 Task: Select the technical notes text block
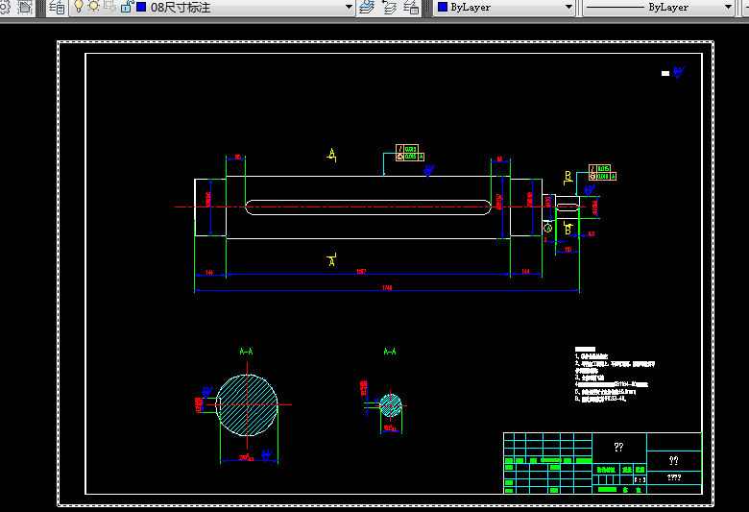pos(615,375)
